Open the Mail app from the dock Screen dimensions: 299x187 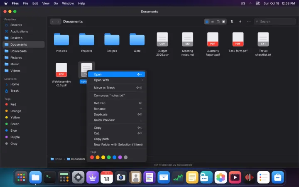click(x=164, y=177)
